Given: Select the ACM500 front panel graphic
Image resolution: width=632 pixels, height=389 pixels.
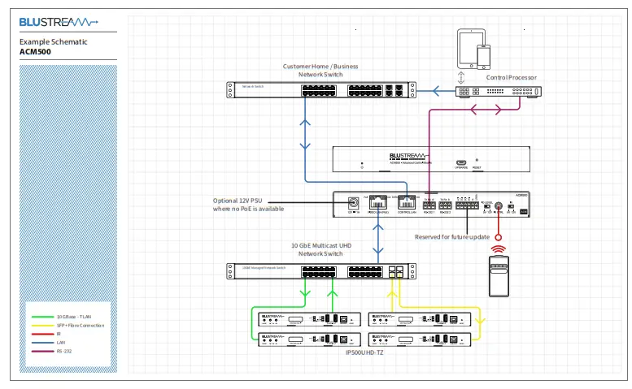Looking at the screenshot, I should click(x=431, y=159).
